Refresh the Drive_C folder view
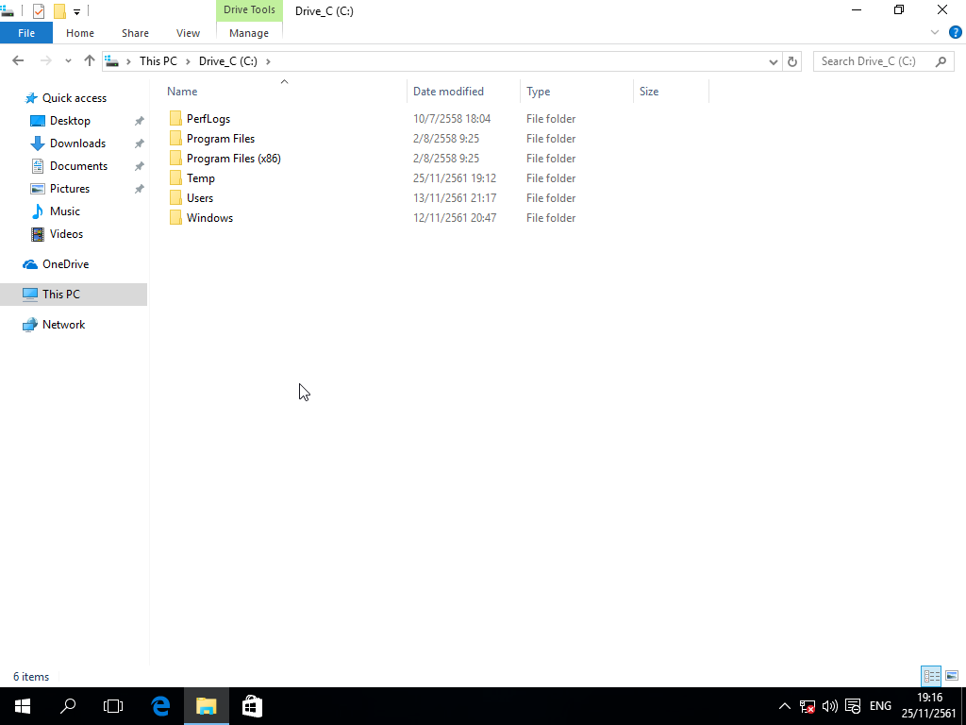The width and height of the screenshot is (966, 725). 793,61
